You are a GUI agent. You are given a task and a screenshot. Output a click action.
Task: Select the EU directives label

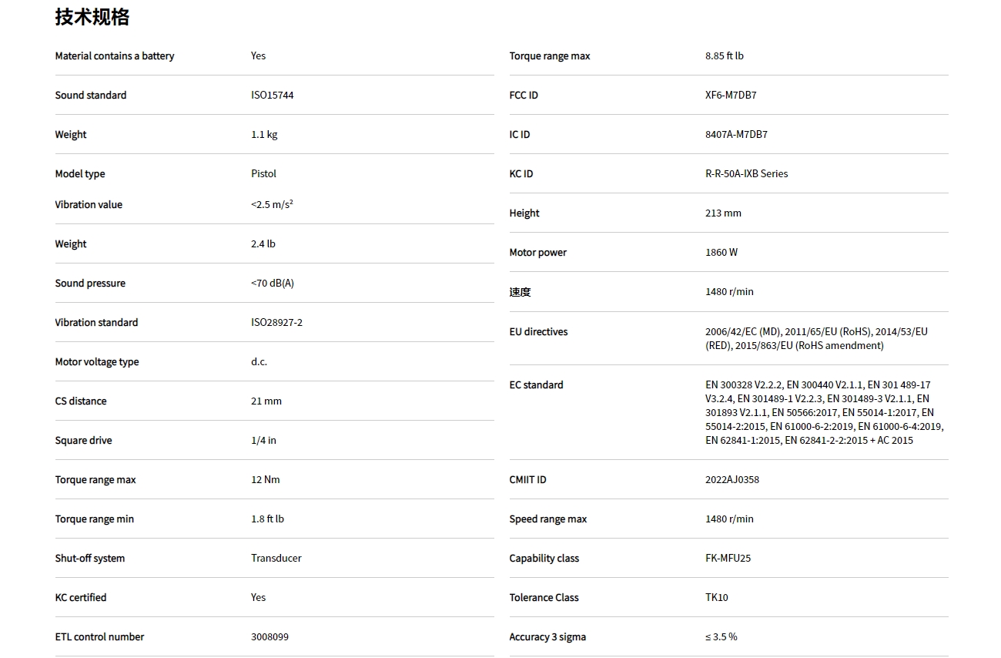(538, 332)
